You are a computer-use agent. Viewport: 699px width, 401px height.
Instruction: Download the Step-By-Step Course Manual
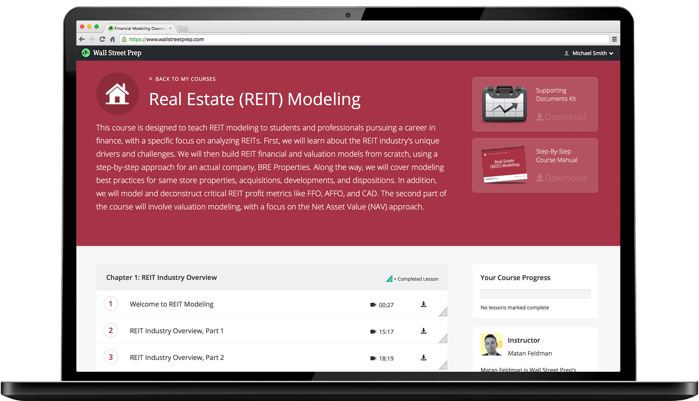point(561,178)
